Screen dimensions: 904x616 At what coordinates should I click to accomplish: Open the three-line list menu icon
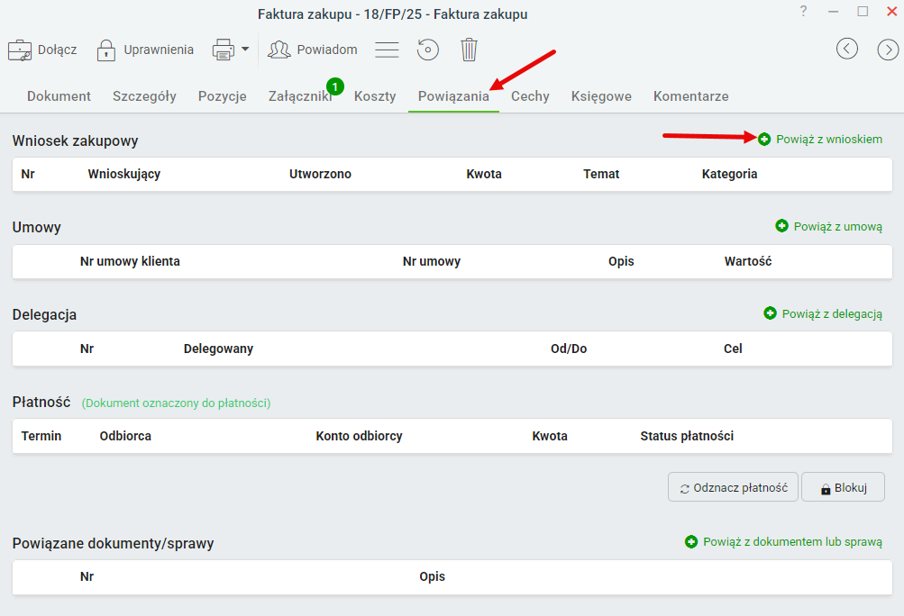click(387, 50)
